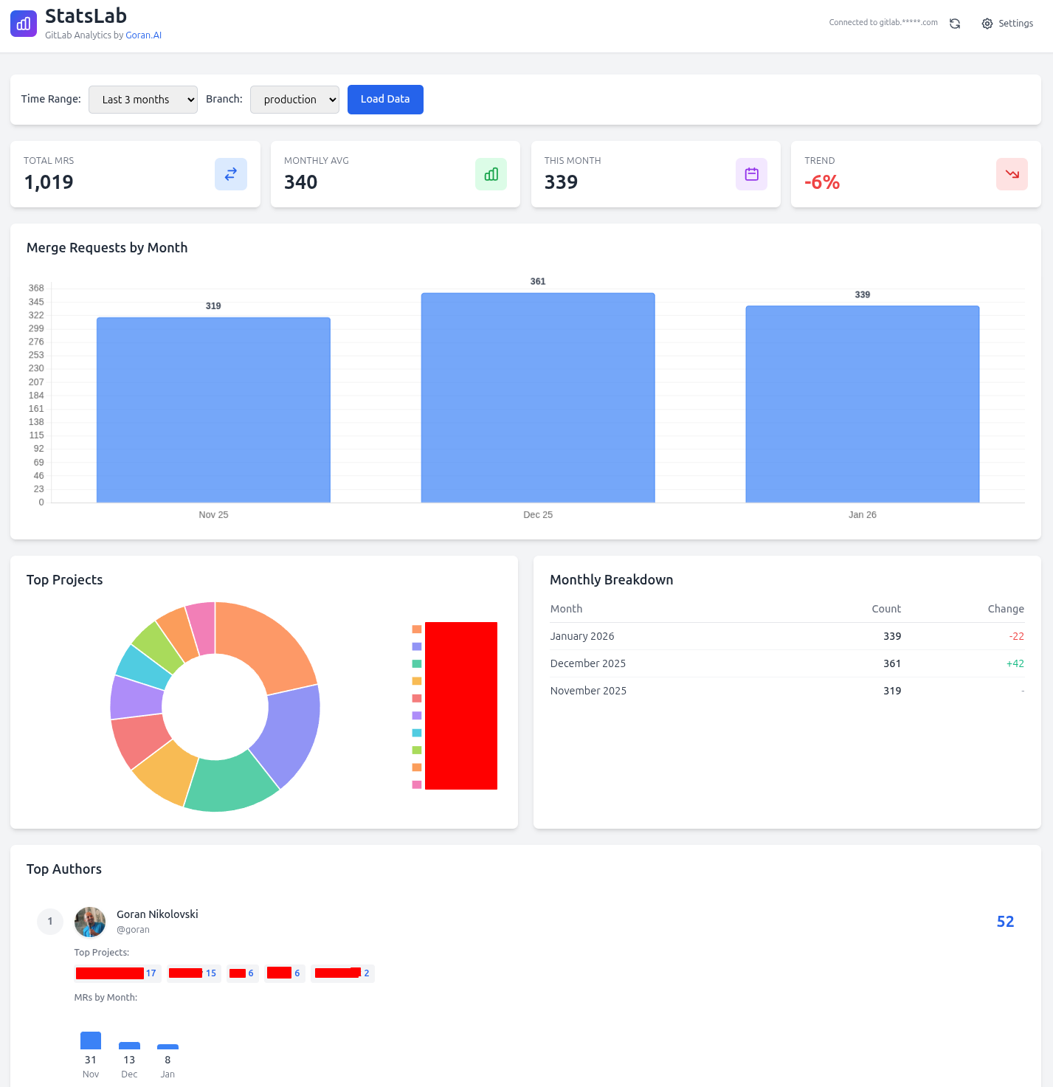
Task: Click the StatsLab purple bar-chart logo icon
Action: (x=23, y=23)
